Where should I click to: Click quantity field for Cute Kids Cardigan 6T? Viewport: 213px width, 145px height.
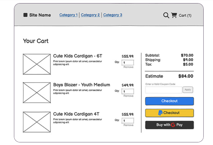point(128,63)
